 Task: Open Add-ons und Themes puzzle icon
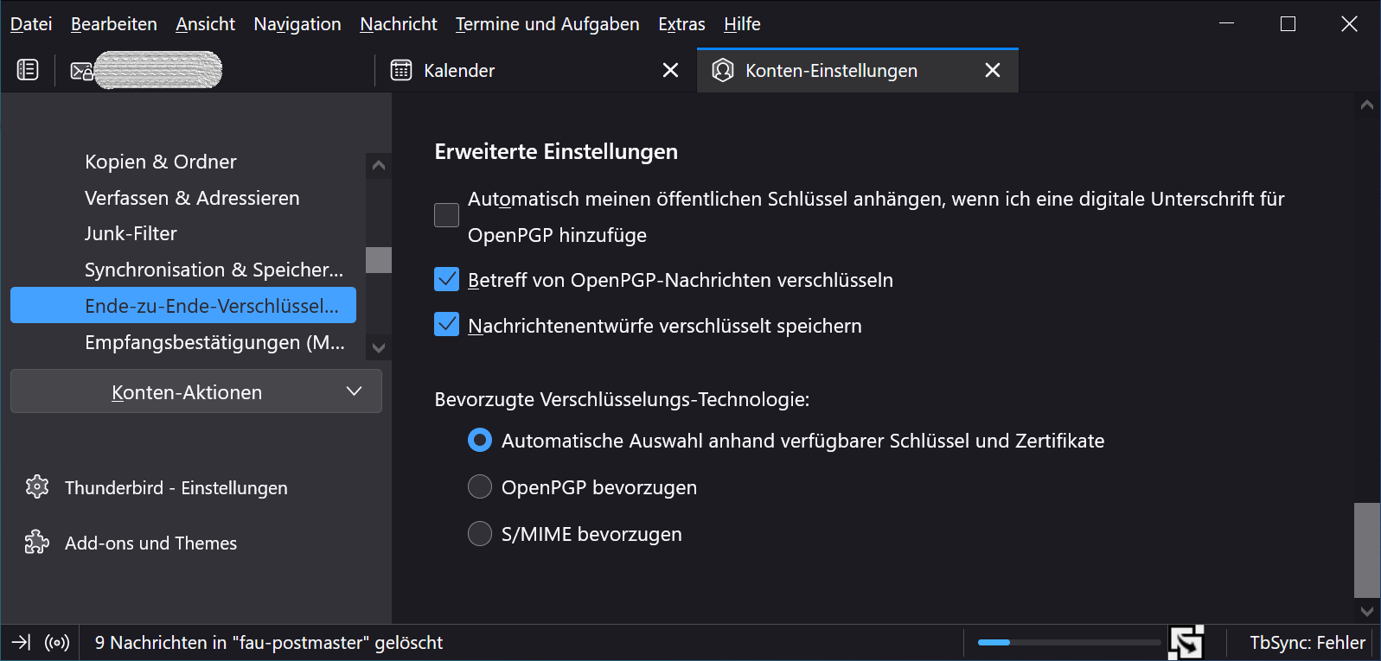pos(37,543)
